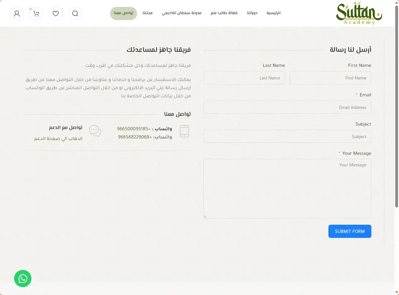Click inside the Your Message textarea
This screenshot has height=295, width=399.
pyautogui.click(x=287, y=189)
